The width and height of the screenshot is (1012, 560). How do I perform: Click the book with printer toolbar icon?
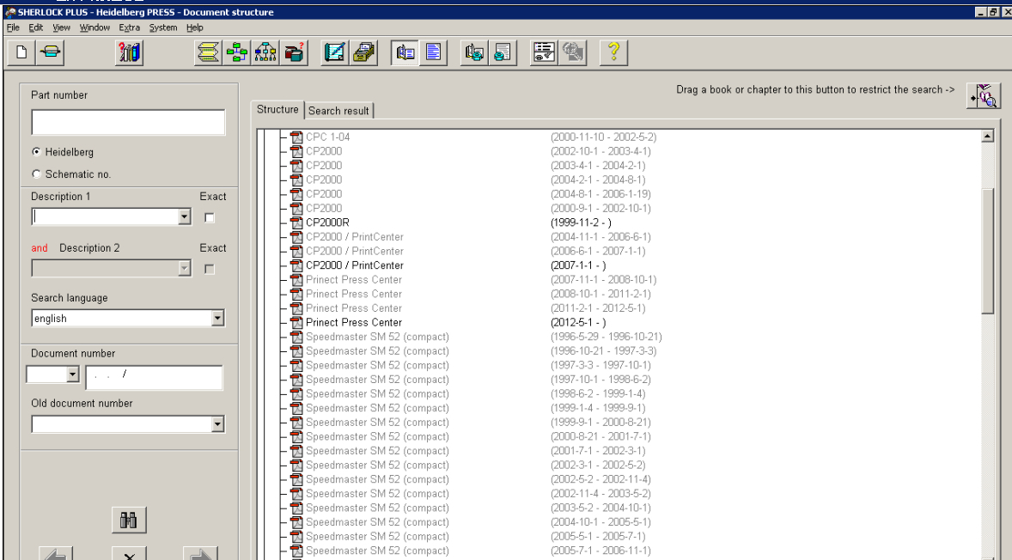coord(474,52)
